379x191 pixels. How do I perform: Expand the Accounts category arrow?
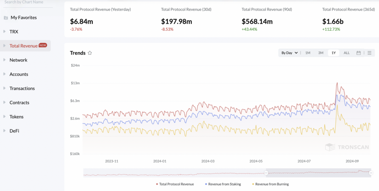4,74
